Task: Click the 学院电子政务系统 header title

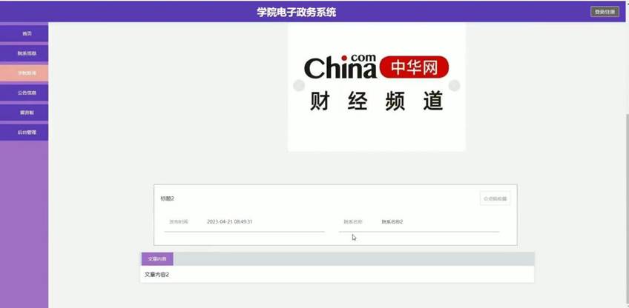Action: [297, 12]
